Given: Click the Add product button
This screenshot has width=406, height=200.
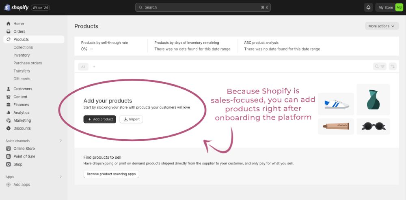Looking at the screenshot, I should pos(100,119).
